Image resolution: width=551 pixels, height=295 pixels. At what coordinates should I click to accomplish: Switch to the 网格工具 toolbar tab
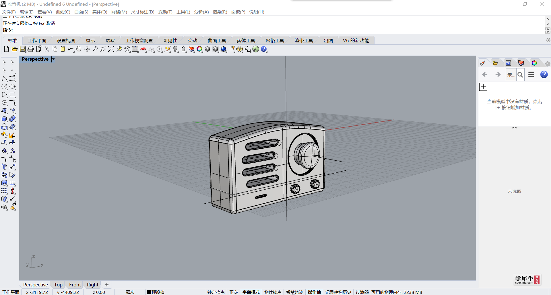[275, 41]
